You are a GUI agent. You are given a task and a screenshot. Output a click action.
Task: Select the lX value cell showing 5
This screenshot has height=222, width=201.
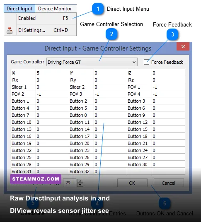point(52,73)
